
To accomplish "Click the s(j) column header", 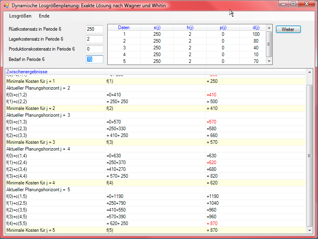I will click(x=157, y=27).
